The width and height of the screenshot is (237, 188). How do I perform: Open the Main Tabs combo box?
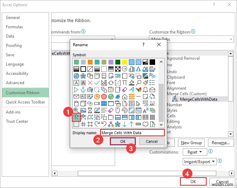pos(191,39)
